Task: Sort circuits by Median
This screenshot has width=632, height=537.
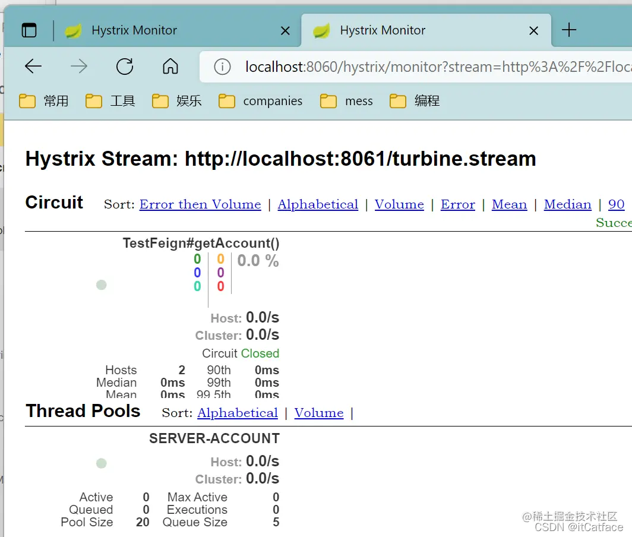Action: [x=567, y=204]
